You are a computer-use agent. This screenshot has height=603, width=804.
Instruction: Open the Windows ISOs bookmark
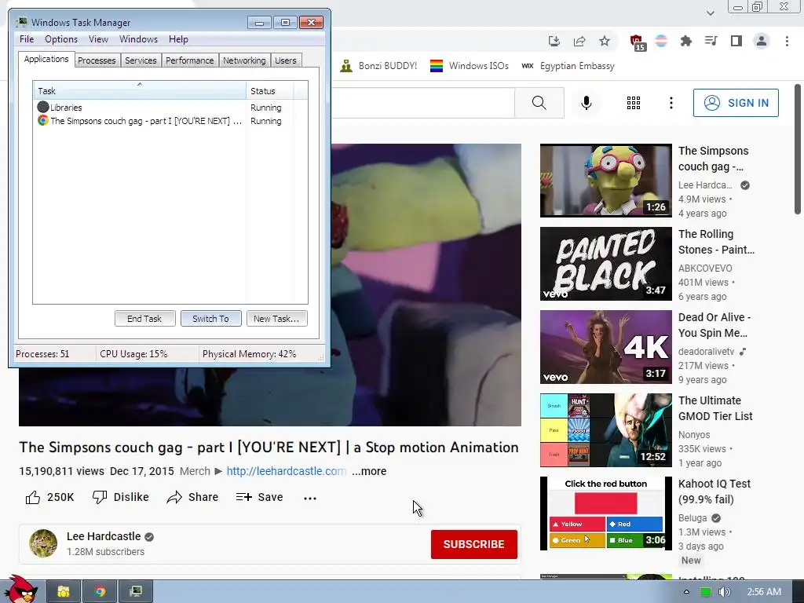click(x=470, y=66)
